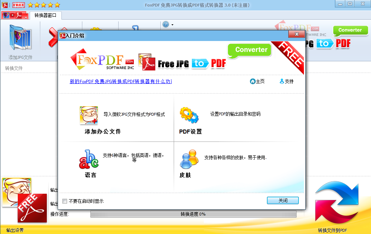Image resolution: width=371 pixels, height=234 pixels.
Task: Start conversion with the 转换文件到PDF arrows icon
Action: click(x=337, y=202)
